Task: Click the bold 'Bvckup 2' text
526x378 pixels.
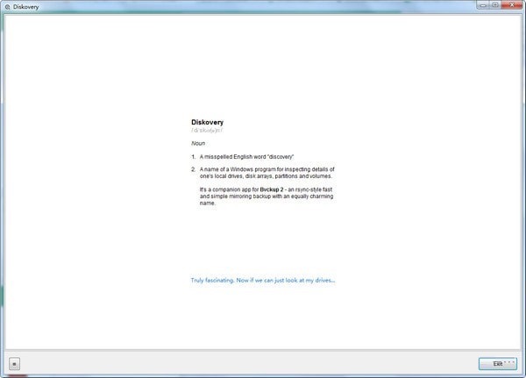Action: 272,189
